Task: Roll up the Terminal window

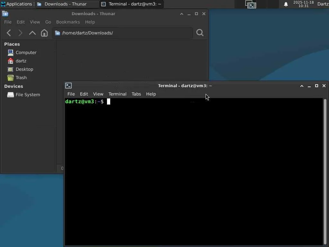Action: click(302, 86)
